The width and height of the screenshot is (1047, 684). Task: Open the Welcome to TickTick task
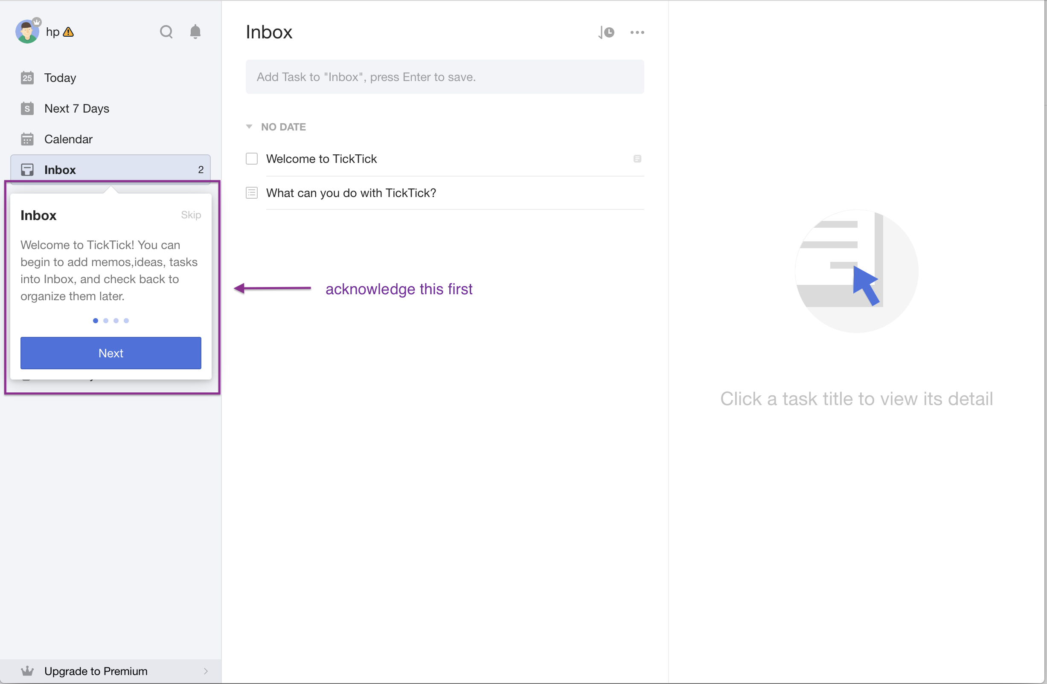321,159
